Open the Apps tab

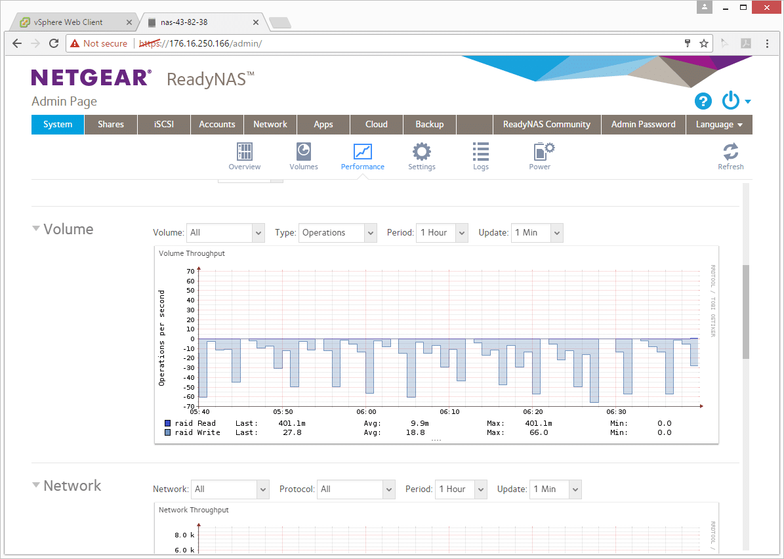pyautogui.click(x=323, y=125)
